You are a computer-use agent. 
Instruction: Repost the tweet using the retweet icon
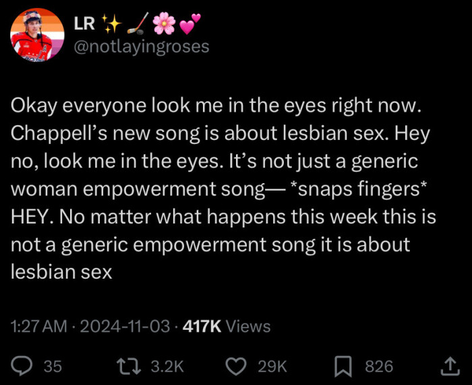pos(127,365)
